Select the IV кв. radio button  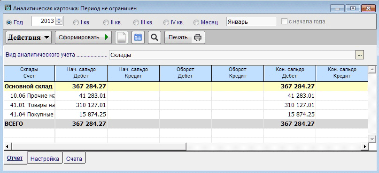(x=166, y=22)
